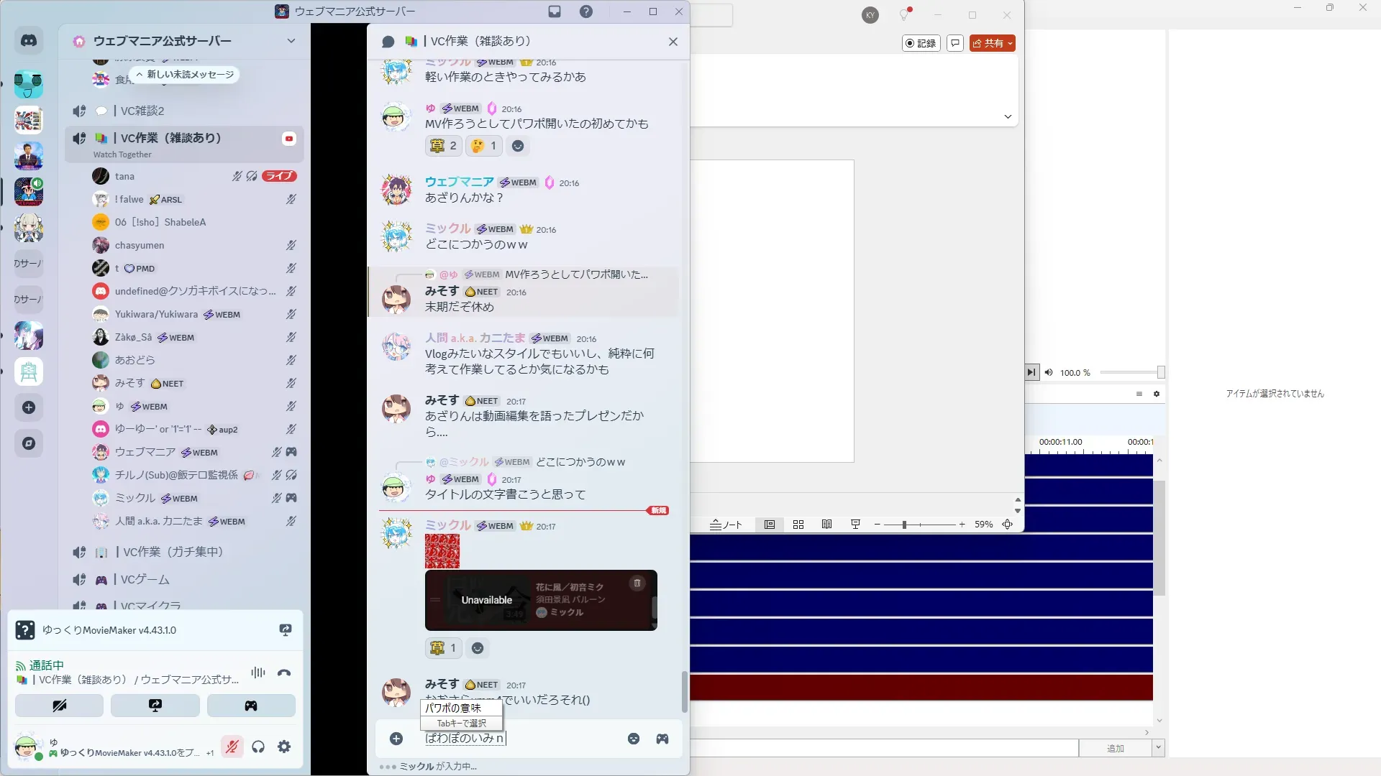This screenshot has width=1381, height=776.
Task: Toggle camera video button in call panel
Action: click(59, 706)
